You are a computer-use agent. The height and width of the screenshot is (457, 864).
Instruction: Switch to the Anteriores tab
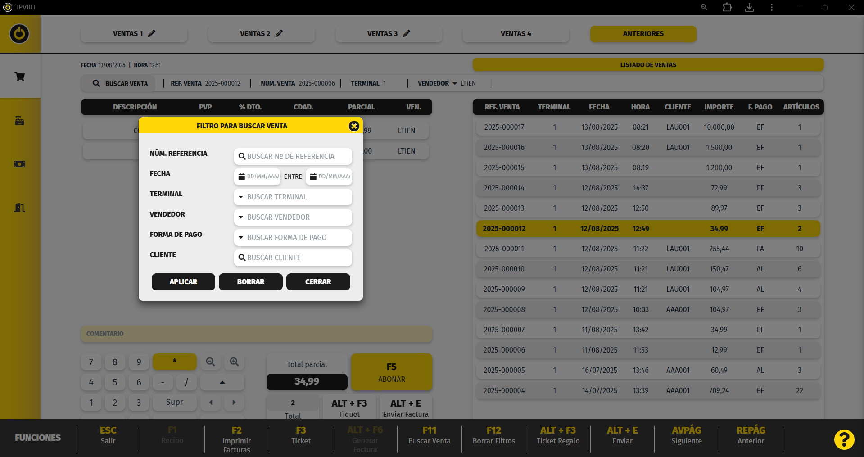[643, 34]
